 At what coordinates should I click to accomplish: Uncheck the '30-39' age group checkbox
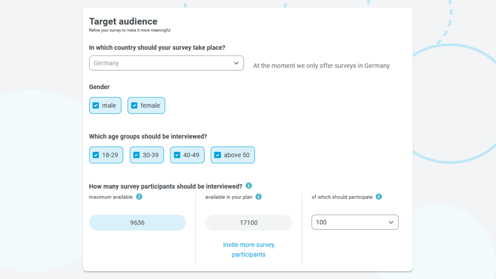(x=136, y=155)
